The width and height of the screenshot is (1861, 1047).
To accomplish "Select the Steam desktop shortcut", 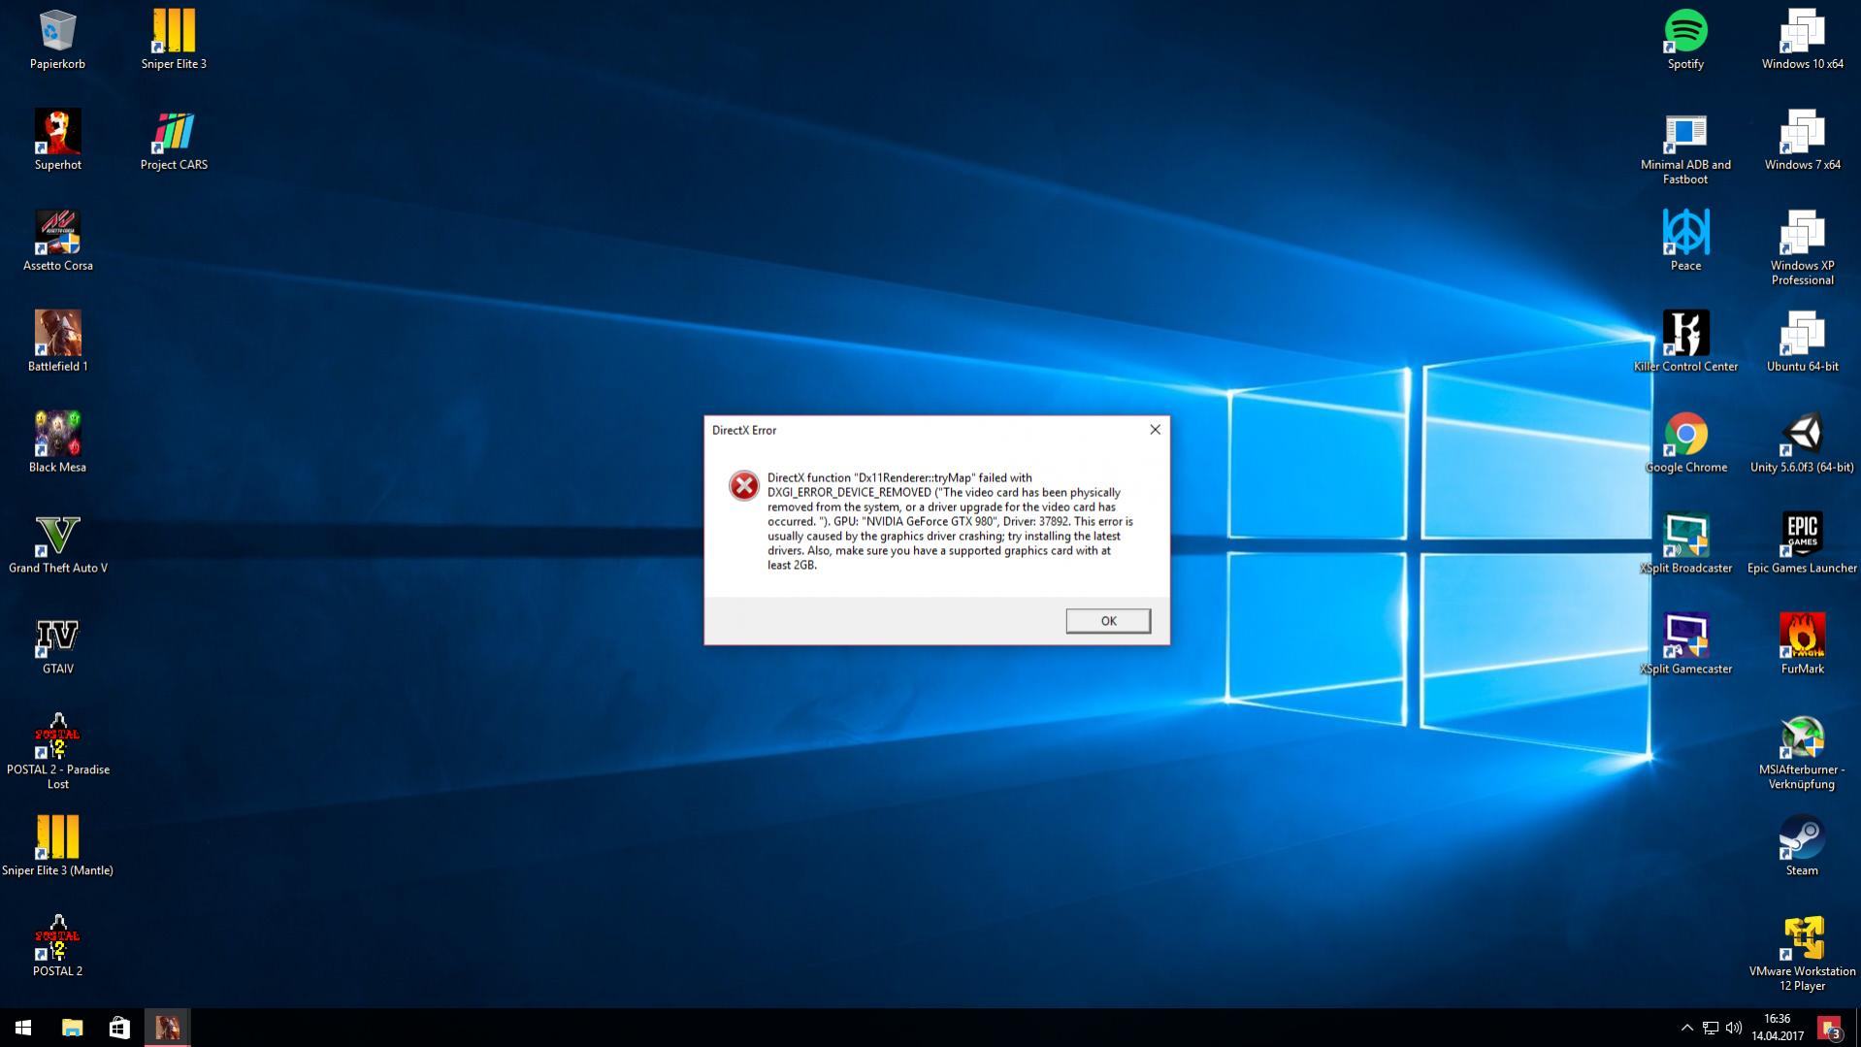I will [x=1802, y=846].
